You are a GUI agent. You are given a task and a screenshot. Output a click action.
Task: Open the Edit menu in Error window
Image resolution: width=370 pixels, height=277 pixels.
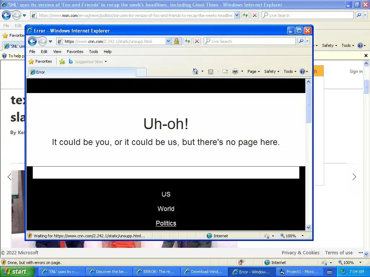(44, 52)
